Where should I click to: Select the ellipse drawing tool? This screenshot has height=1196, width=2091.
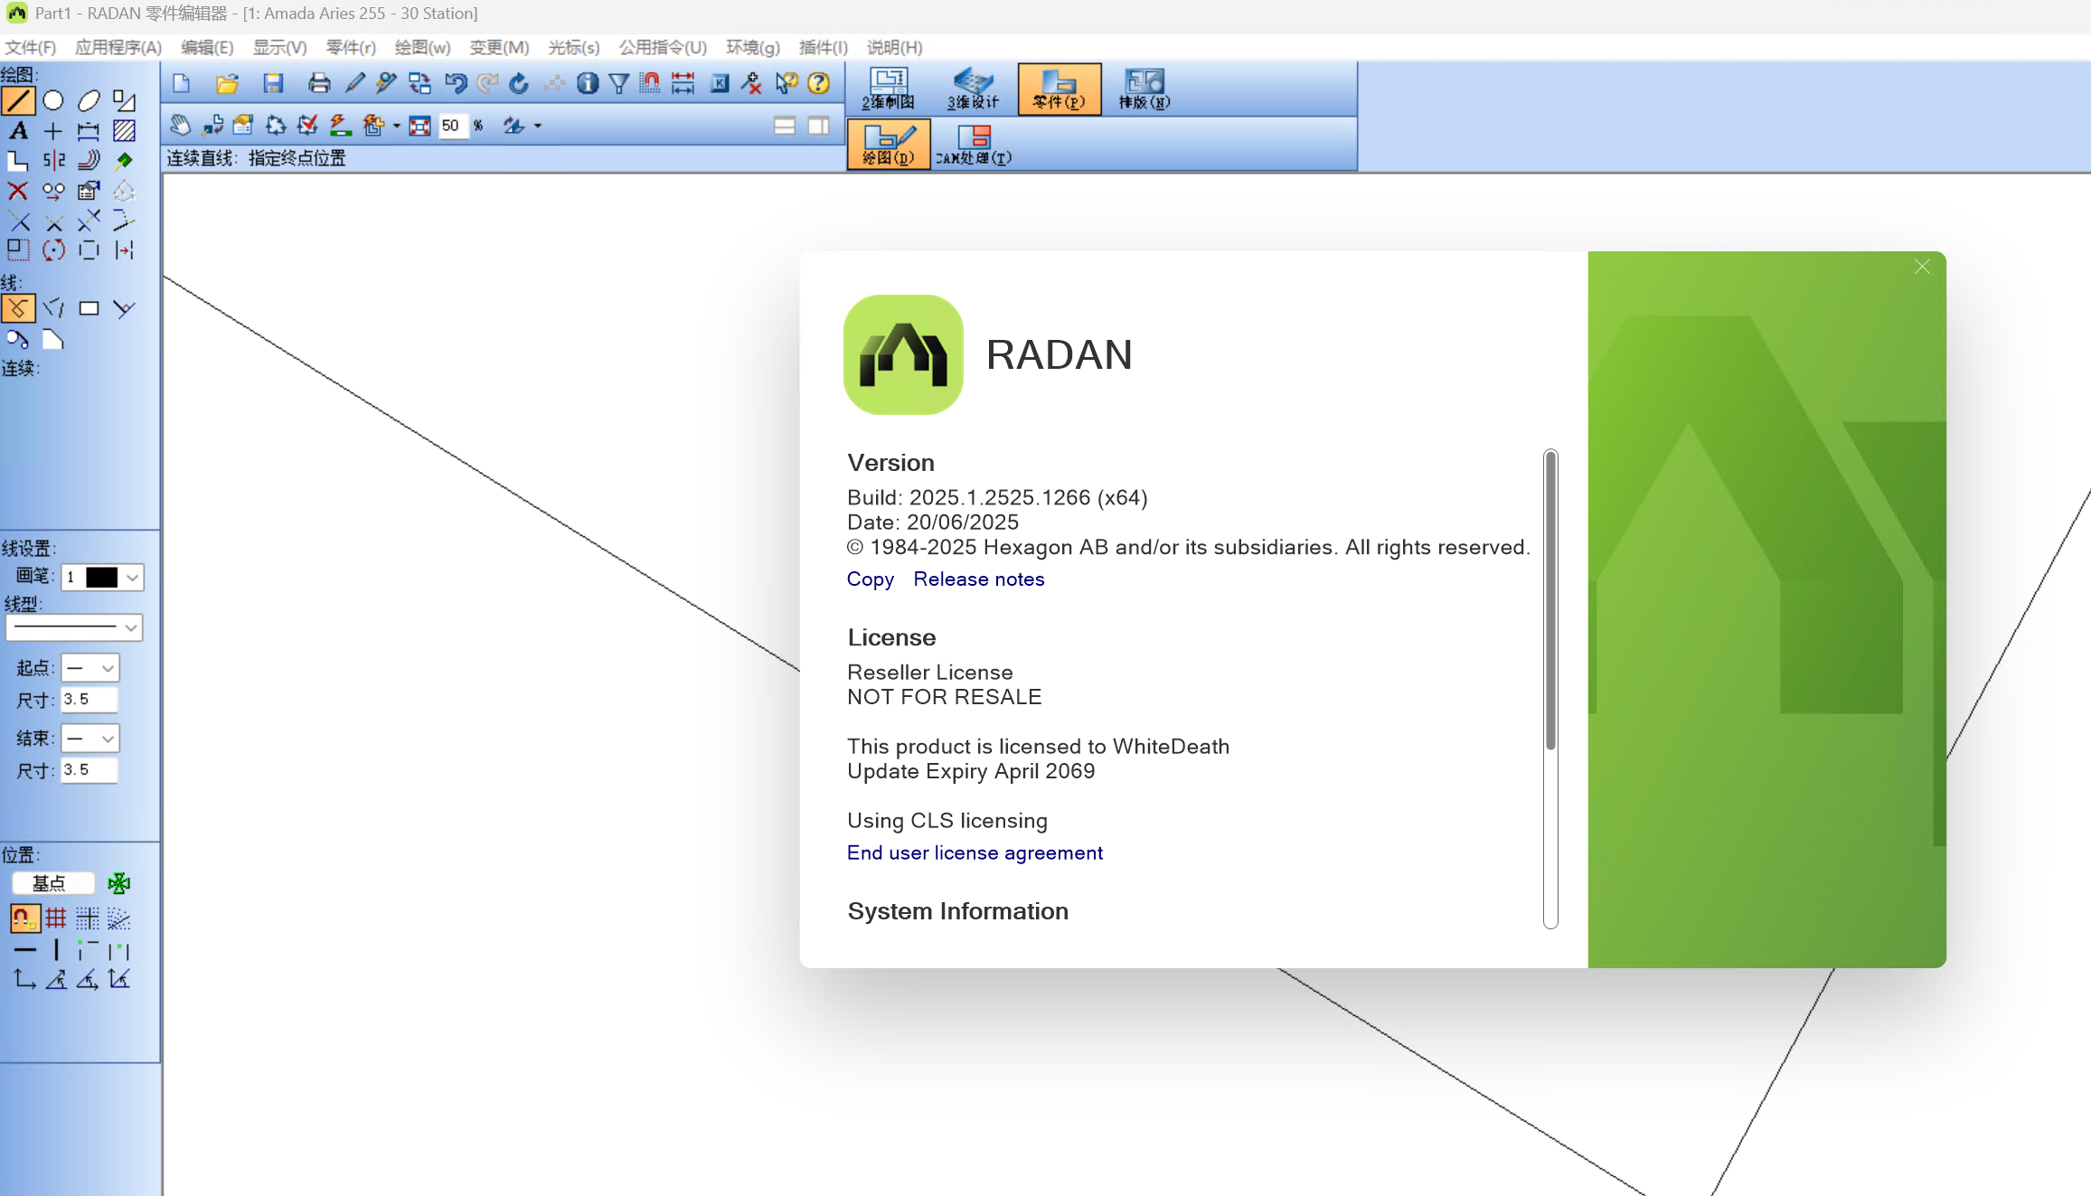point(89,100)
